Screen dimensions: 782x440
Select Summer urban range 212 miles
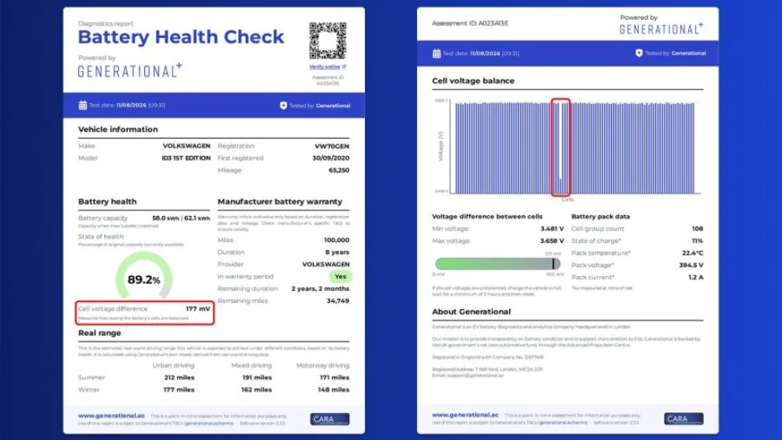179,378
